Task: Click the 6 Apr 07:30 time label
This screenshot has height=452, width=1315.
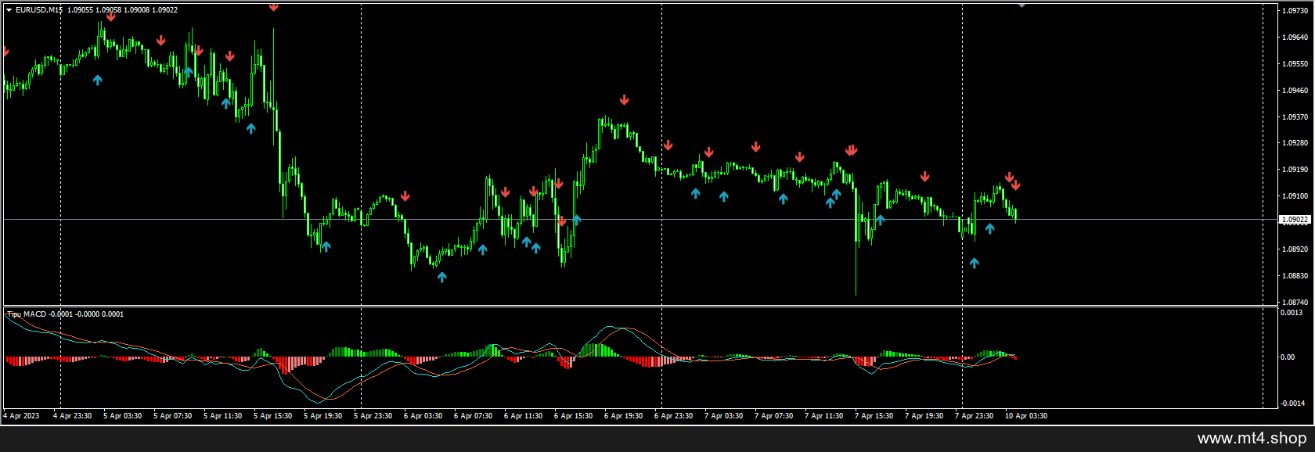Action: (474, 416)
